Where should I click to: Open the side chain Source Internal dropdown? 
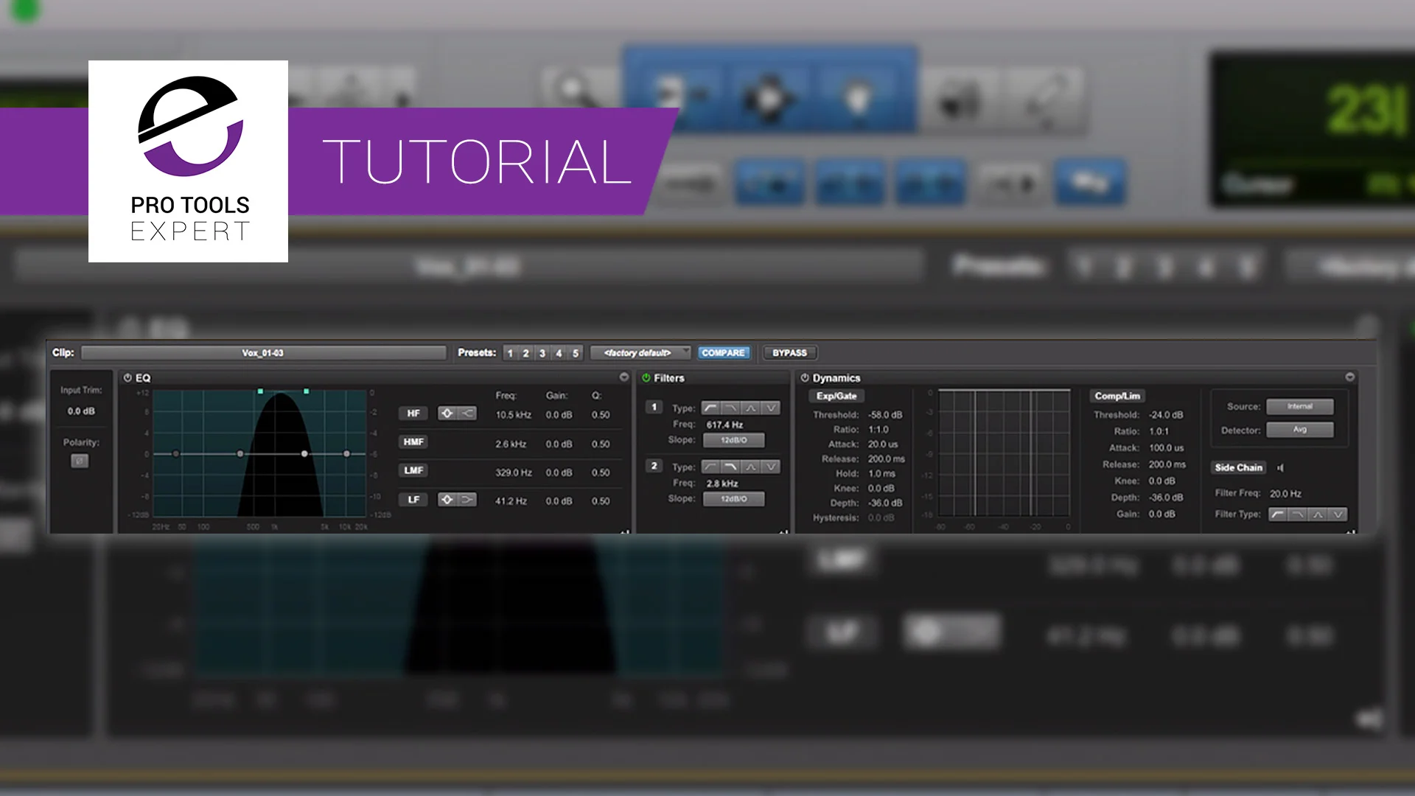1299,407
